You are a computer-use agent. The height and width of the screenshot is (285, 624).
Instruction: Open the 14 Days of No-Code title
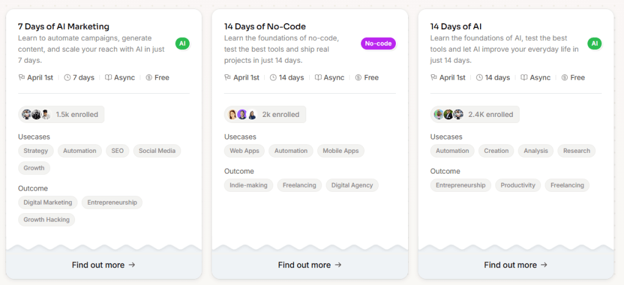[265, 27]
